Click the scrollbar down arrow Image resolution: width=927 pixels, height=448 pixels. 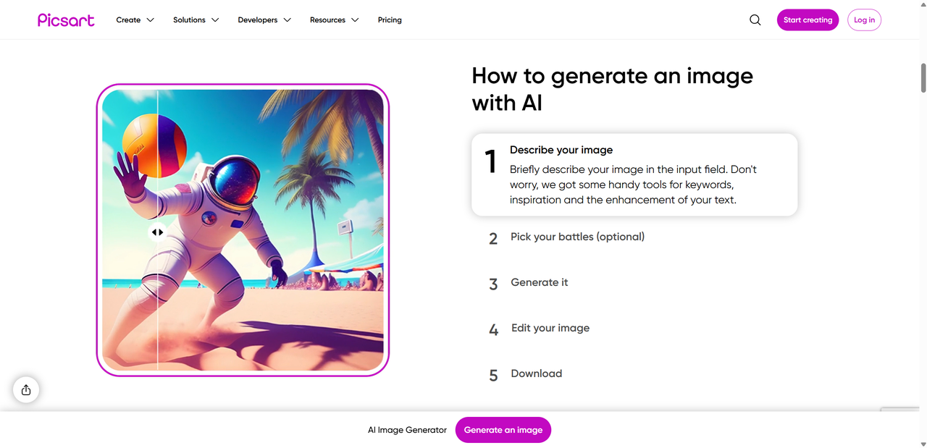tap(923, 443)
